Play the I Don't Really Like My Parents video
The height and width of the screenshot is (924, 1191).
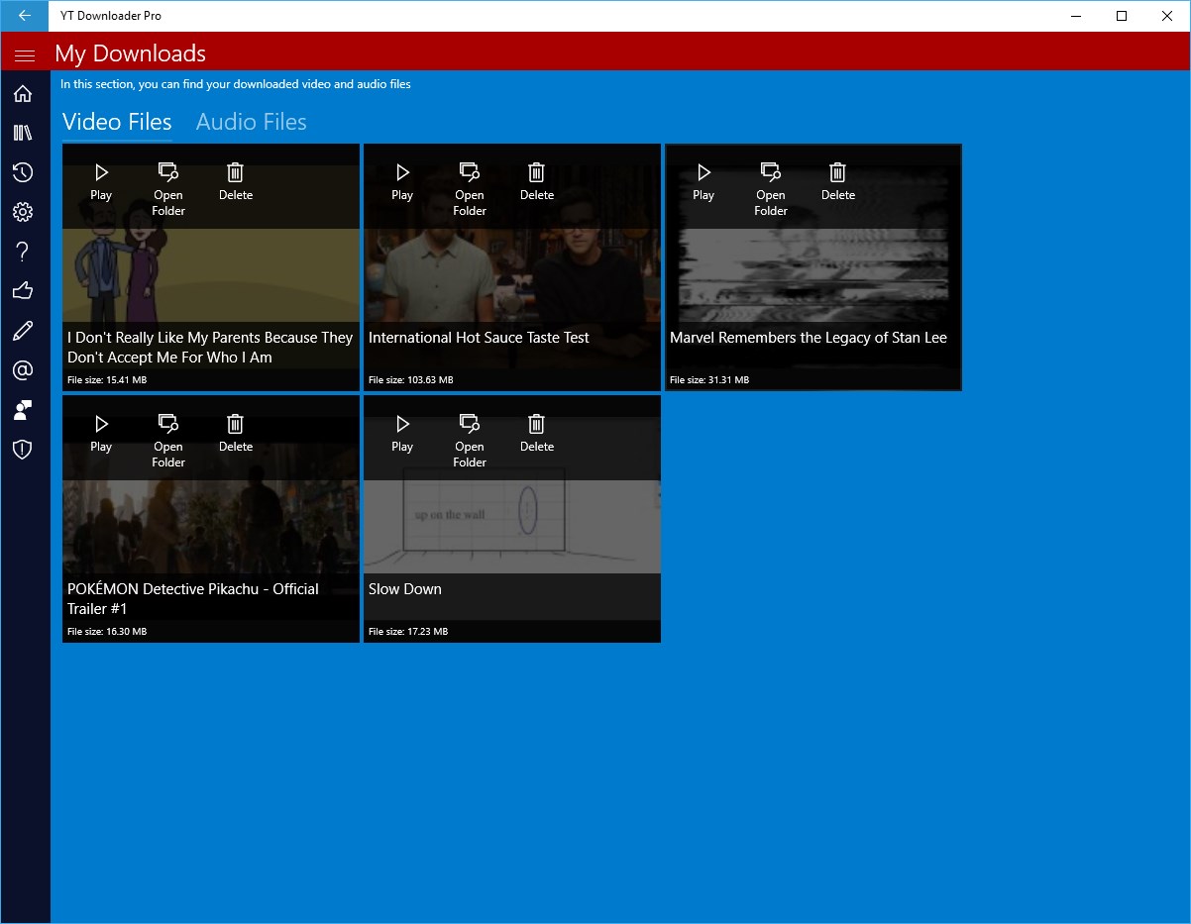pos(101,182)
